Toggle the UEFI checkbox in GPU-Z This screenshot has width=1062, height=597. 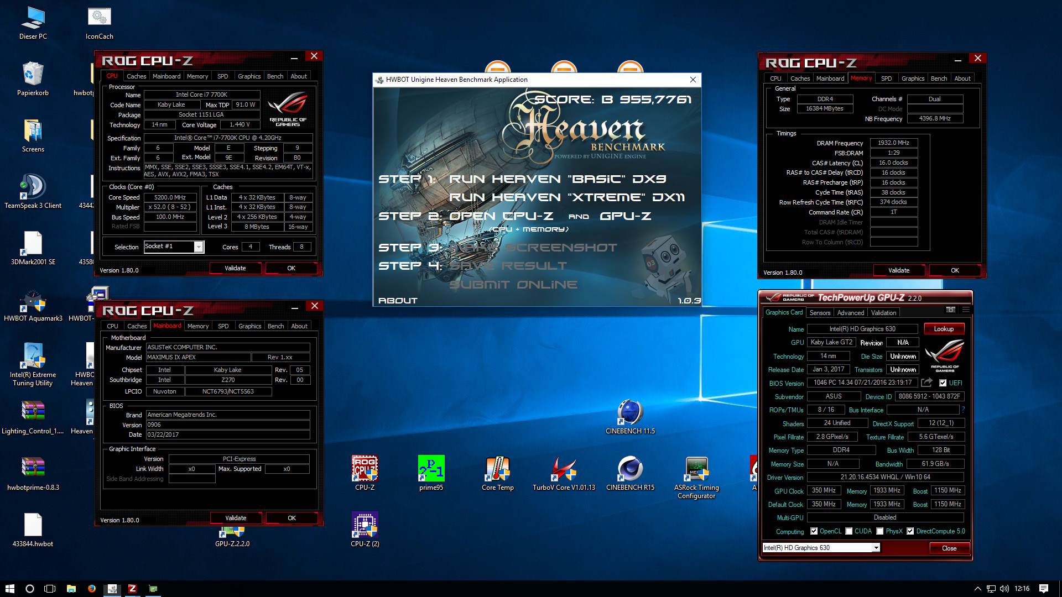(943, 383)
